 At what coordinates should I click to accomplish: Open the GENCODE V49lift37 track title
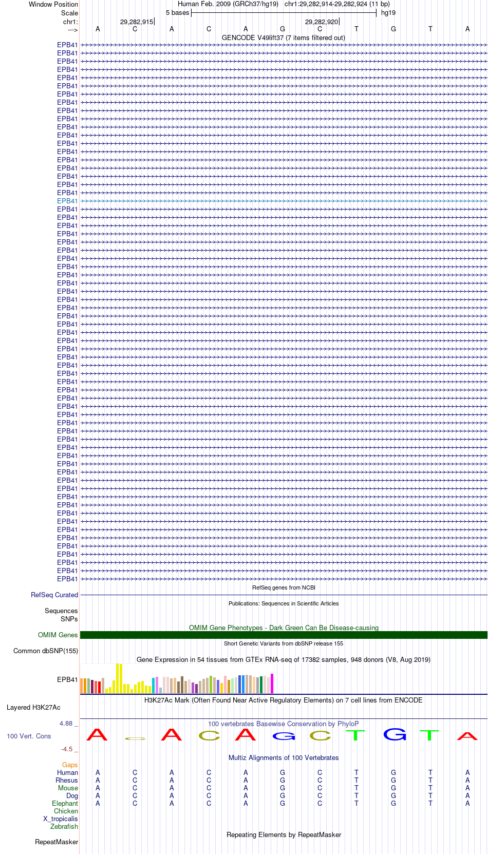point(284,37)
